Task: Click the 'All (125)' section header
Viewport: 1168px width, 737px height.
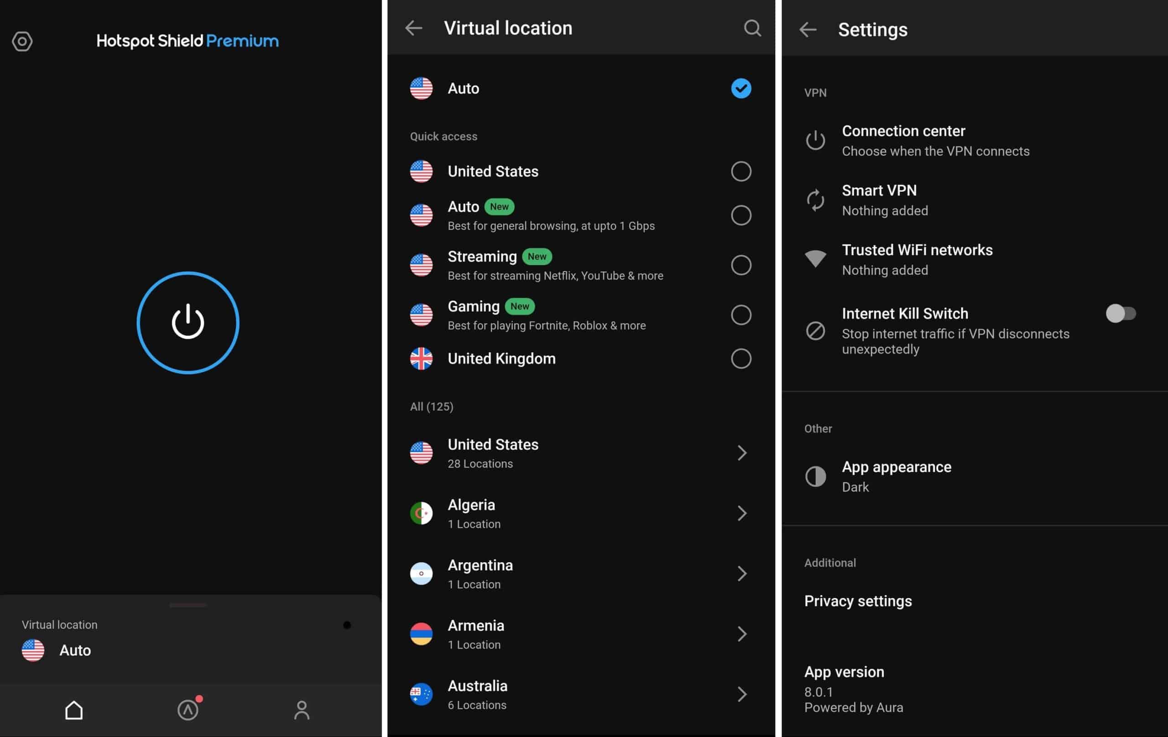Action: [x=432, y=407]
